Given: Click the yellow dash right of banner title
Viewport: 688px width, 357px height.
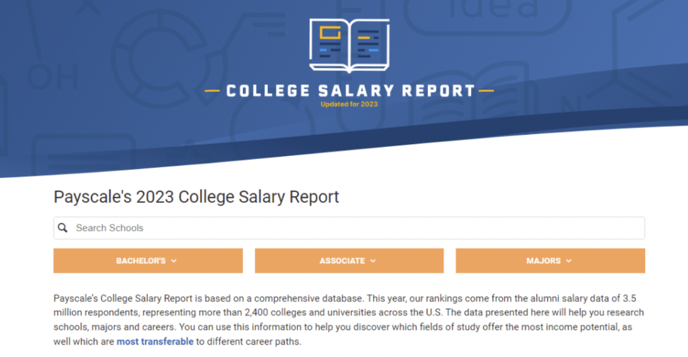Looking at the screenshot, I should coord(486,91).
